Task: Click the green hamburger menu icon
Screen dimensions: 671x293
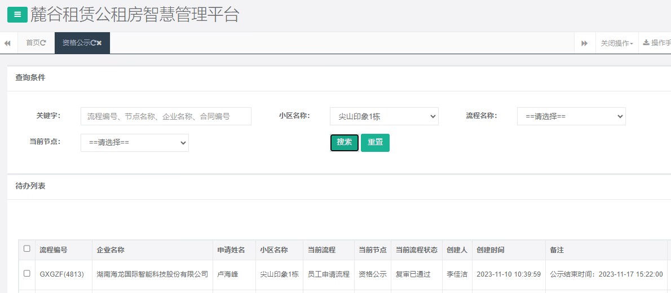Action: click(x=17, y=15)
